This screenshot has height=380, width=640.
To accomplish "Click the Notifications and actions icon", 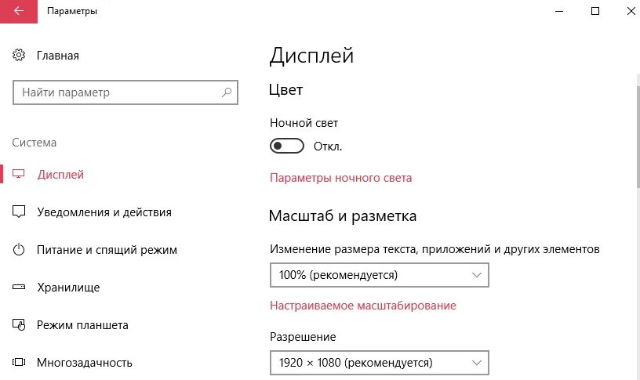I will (x=20, y=212).
